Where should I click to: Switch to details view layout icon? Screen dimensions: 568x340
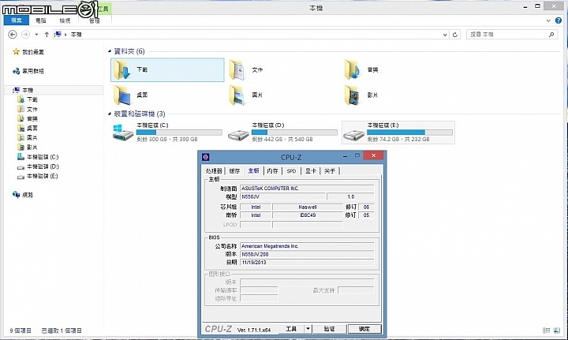pyautogui.click(x=546, y=331)
